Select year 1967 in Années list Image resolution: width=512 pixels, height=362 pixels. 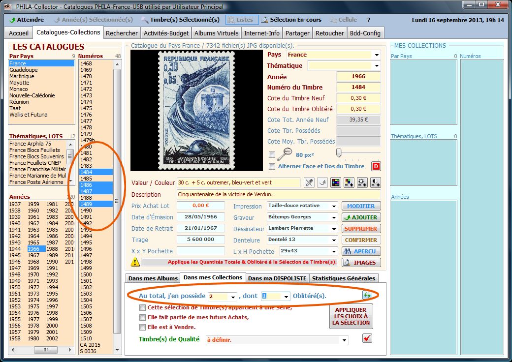click(x=33, y=255)
